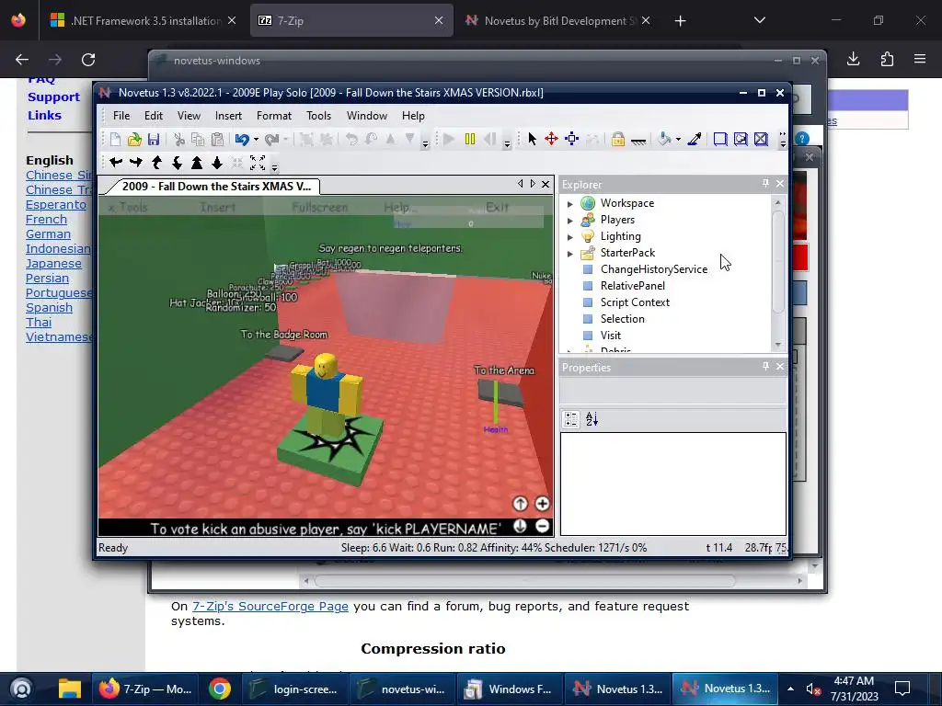Click the camera zoom in double-arrow icon
The height and width of the screenshot is (706, 942).
point(197,162)
